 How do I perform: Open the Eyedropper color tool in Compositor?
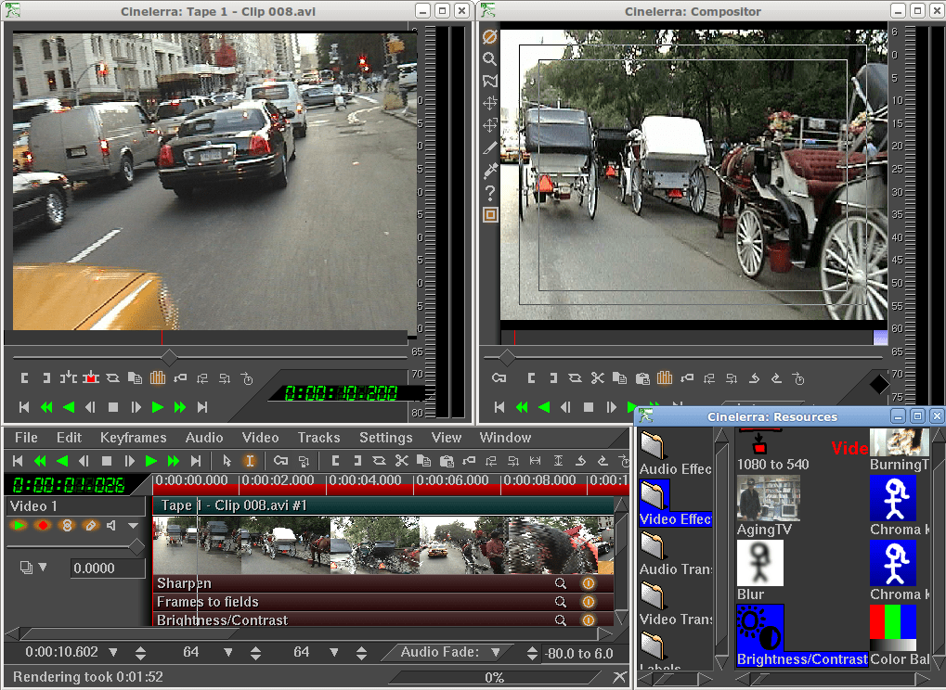pos(489,170)
